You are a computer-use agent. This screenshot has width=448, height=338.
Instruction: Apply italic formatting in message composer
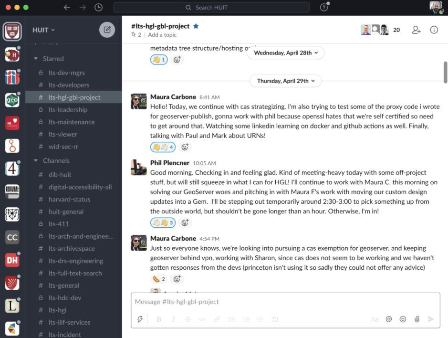coord(173,319)
